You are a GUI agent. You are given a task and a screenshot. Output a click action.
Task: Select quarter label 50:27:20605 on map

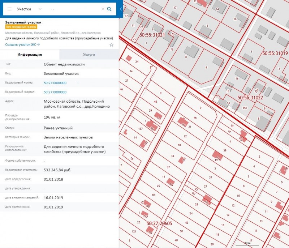[159, 223]
